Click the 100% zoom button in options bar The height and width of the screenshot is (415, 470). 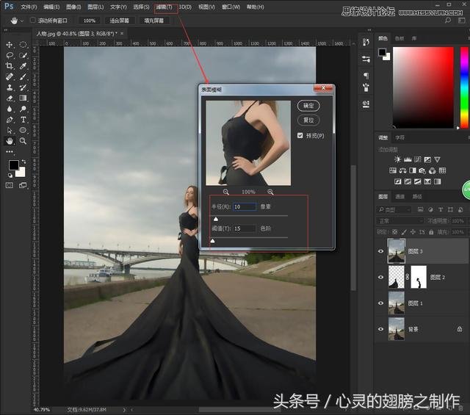point(90,21)
